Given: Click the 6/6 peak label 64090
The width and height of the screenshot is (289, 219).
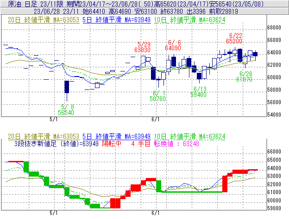Looking at the screenshot, I should click(173, 47).
